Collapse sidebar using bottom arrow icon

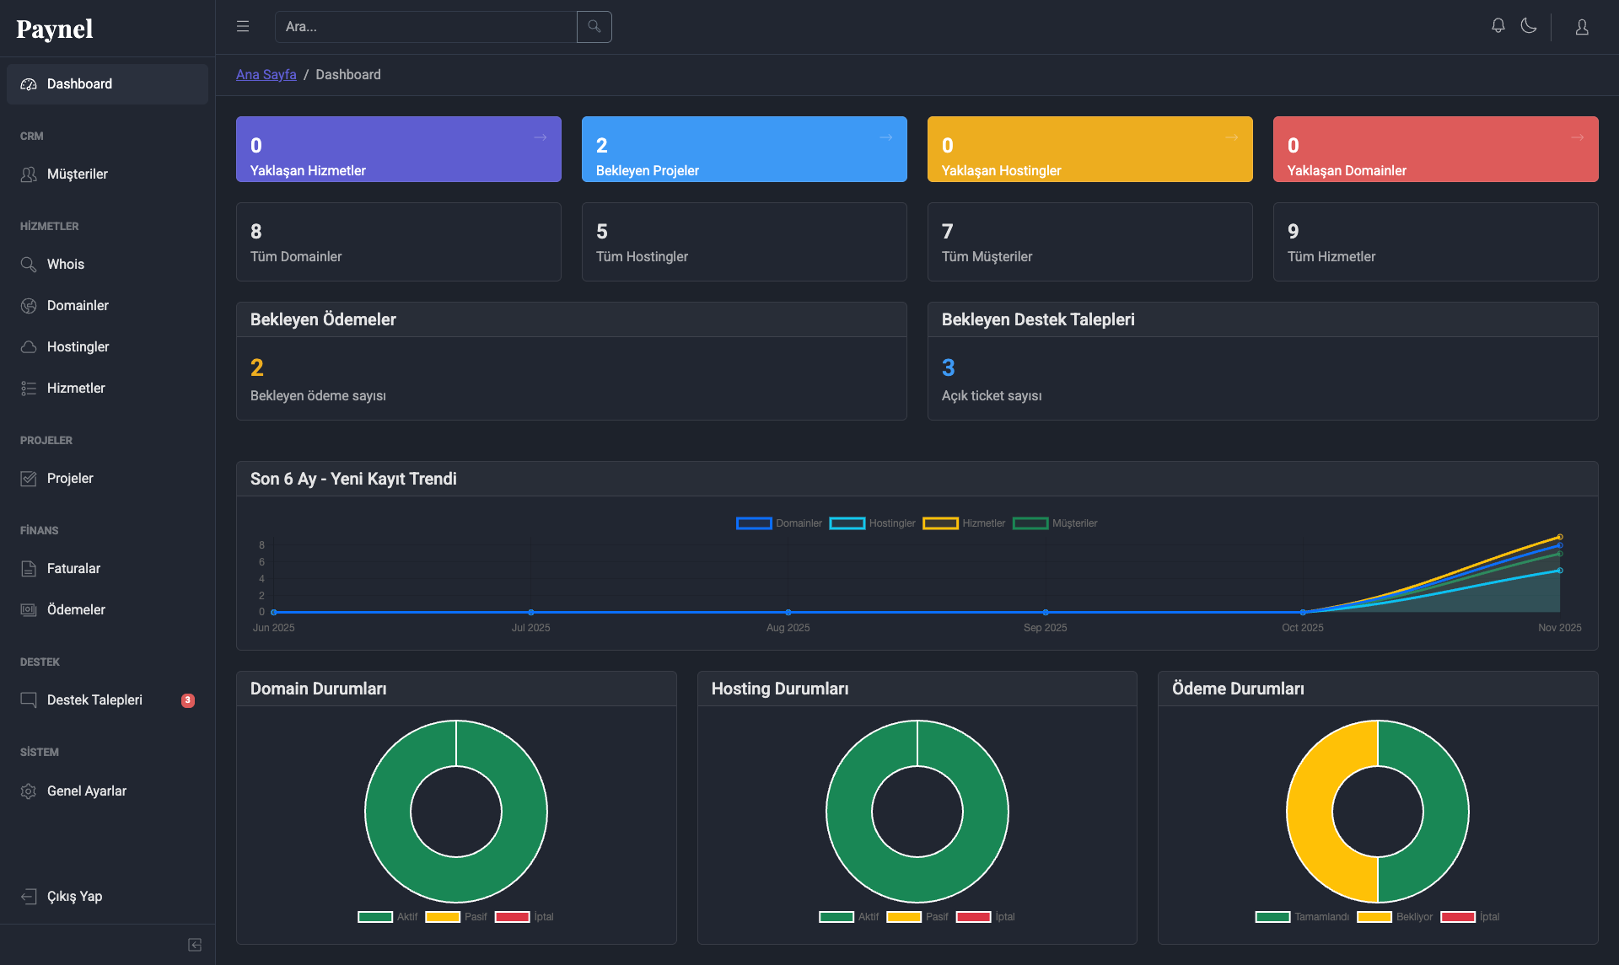click(195, 945)
